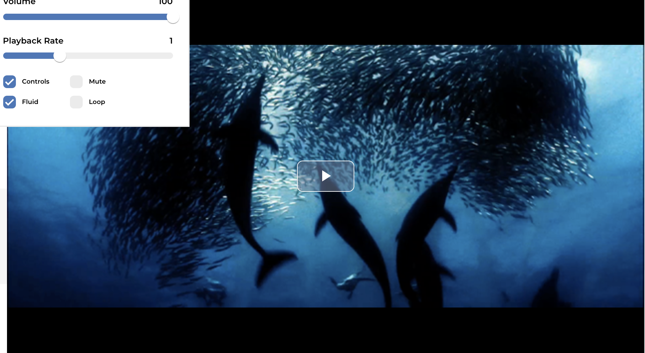The height and width of the screenshot is (353, 645).
Task: Uncheck the Controls checkbox
Action: click(10, 82)
